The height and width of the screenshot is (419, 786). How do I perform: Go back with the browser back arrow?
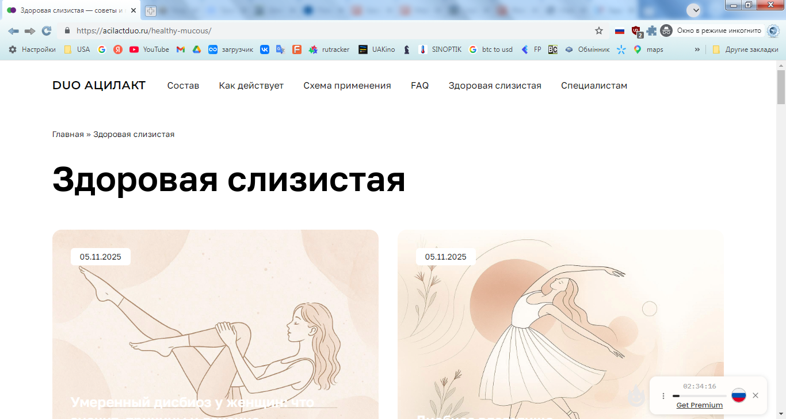(x=13, y=31)
